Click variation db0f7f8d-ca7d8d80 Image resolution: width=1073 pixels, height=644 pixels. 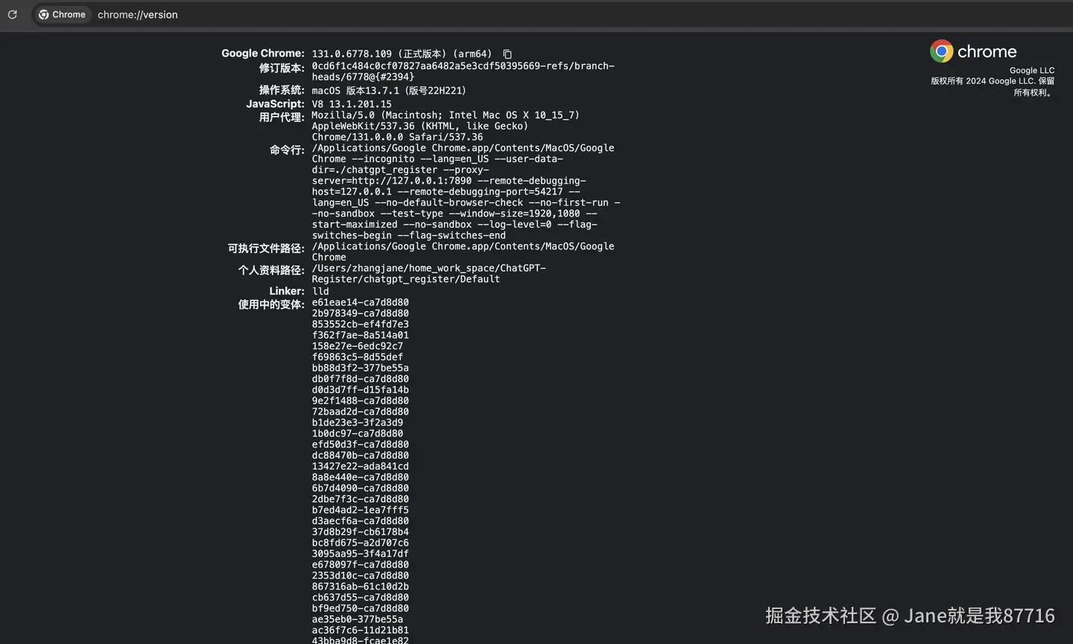[x=360, y=379]
